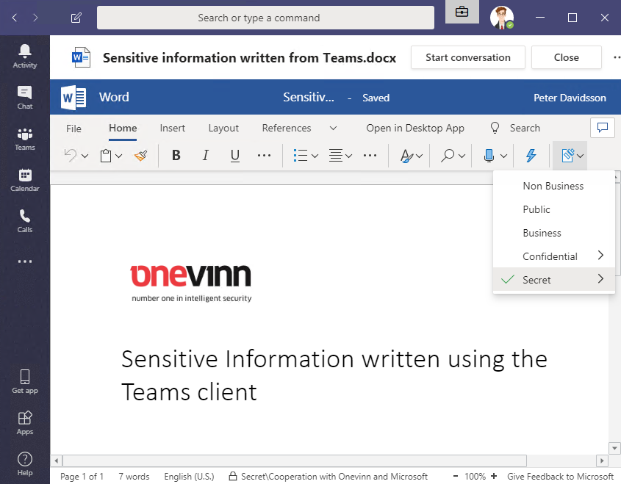Click the zoom out minus button

pyautogui.click(x=456, y=476)
